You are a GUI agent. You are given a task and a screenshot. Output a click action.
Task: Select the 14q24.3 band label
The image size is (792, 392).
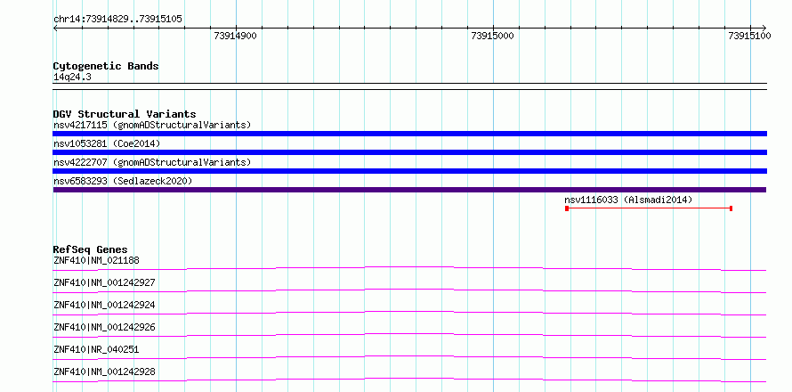[x=72, y=78]
